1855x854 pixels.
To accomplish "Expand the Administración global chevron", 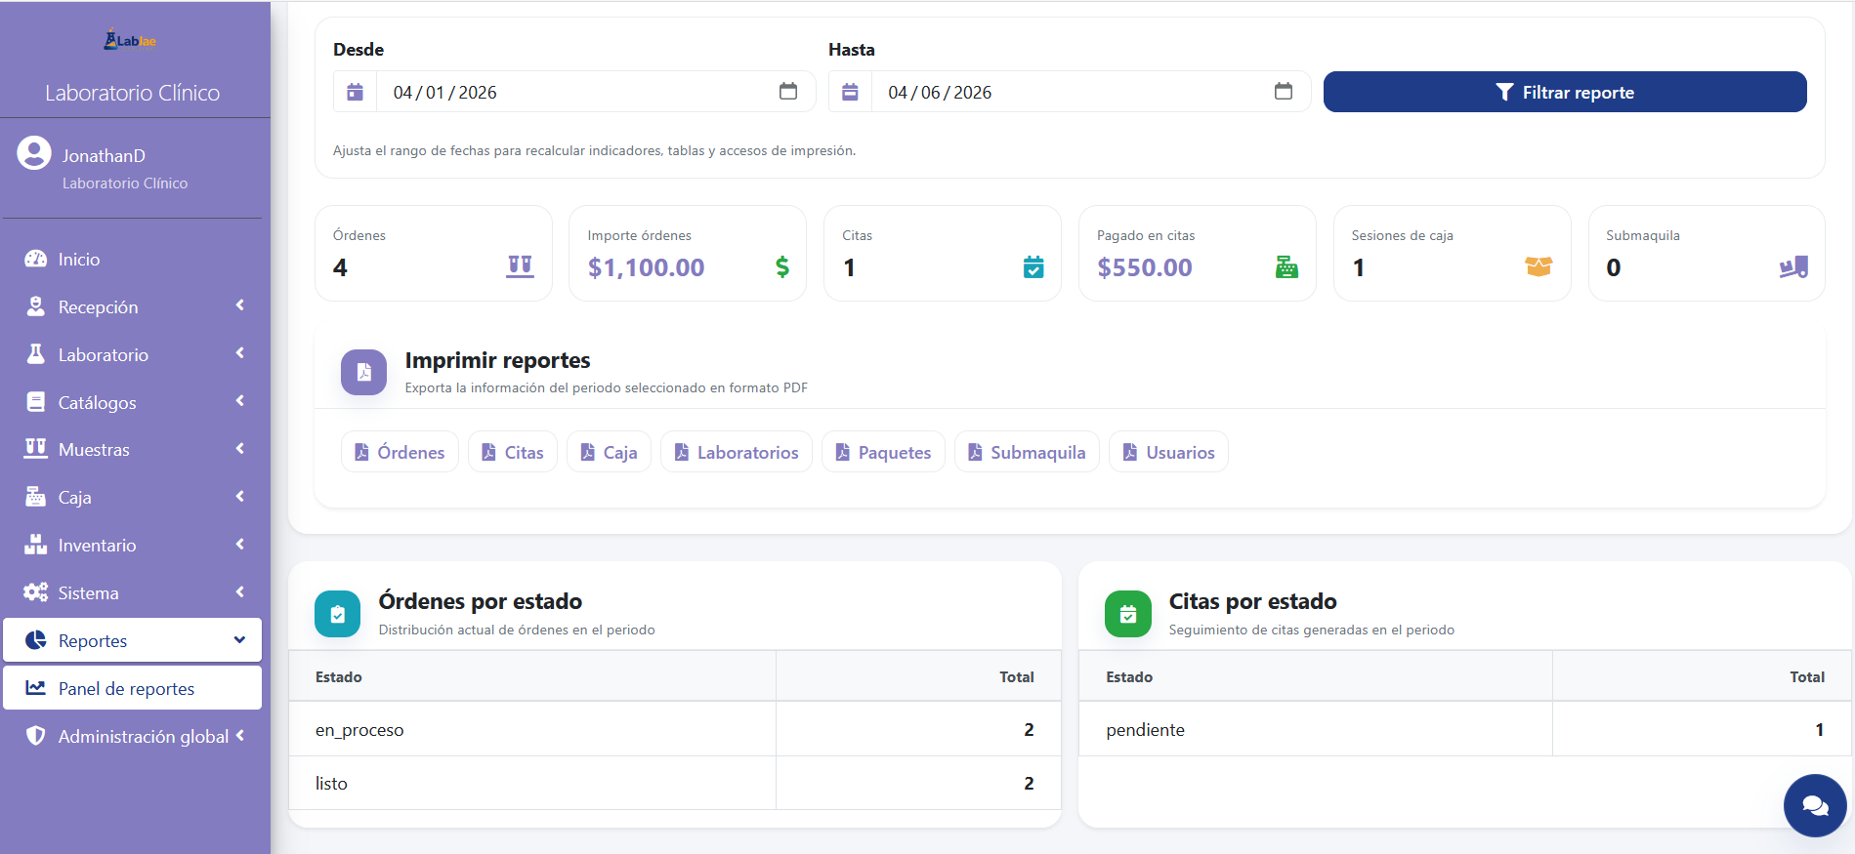I will coord(239,736).
